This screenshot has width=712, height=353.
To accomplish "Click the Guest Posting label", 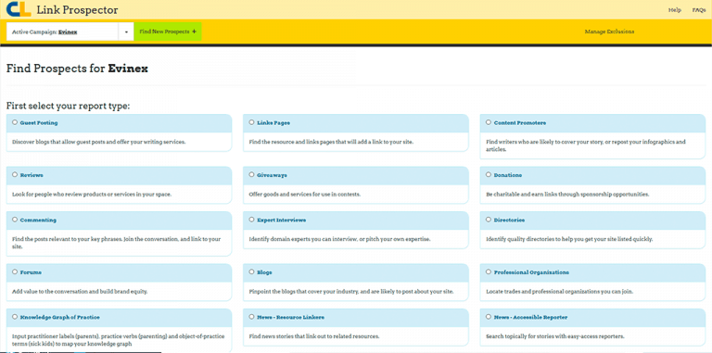I will pyautogui.click(x=39, y=123).
